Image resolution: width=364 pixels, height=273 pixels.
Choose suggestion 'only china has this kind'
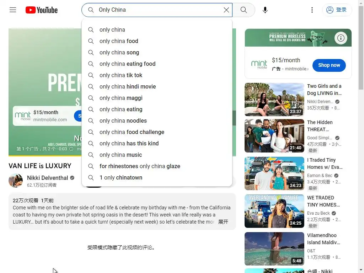157,144
